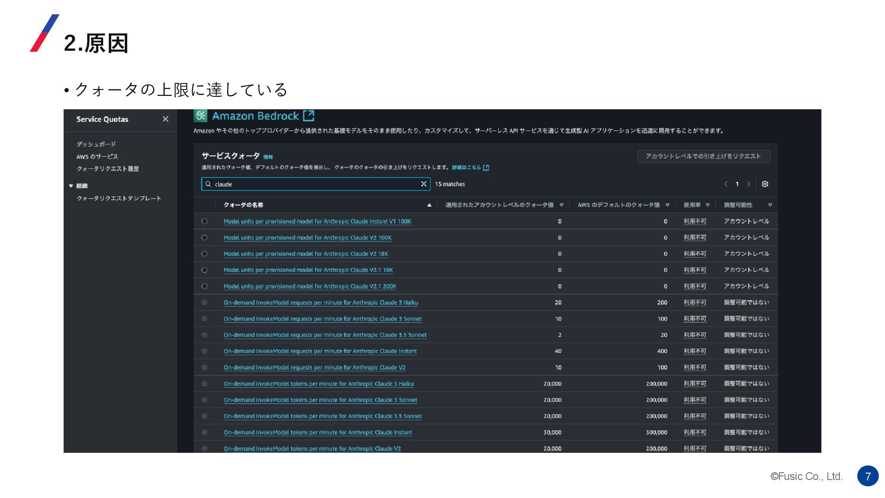Select requests per minute Claude 3.5 Sonnet radio
Image resolution: width=885 pixels, height=498 pixels.
click(x=205, y=335)
